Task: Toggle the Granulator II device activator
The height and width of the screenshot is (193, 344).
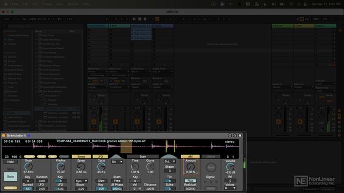Action: click(4, 136)
